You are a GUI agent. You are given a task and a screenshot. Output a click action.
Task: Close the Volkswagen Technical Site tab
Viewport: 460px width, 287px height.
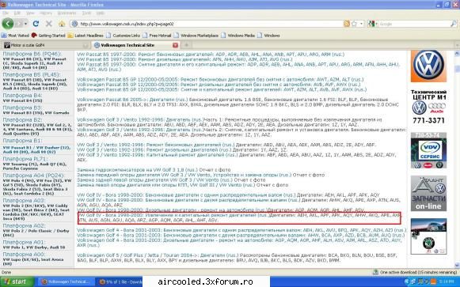(176, 45)
